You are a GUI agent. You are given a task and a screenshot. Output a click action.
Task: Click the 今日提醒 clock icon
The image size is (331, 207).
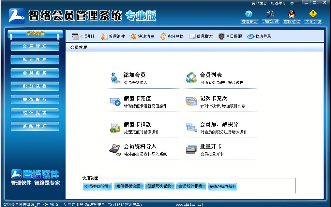click(x=221, y=36)
